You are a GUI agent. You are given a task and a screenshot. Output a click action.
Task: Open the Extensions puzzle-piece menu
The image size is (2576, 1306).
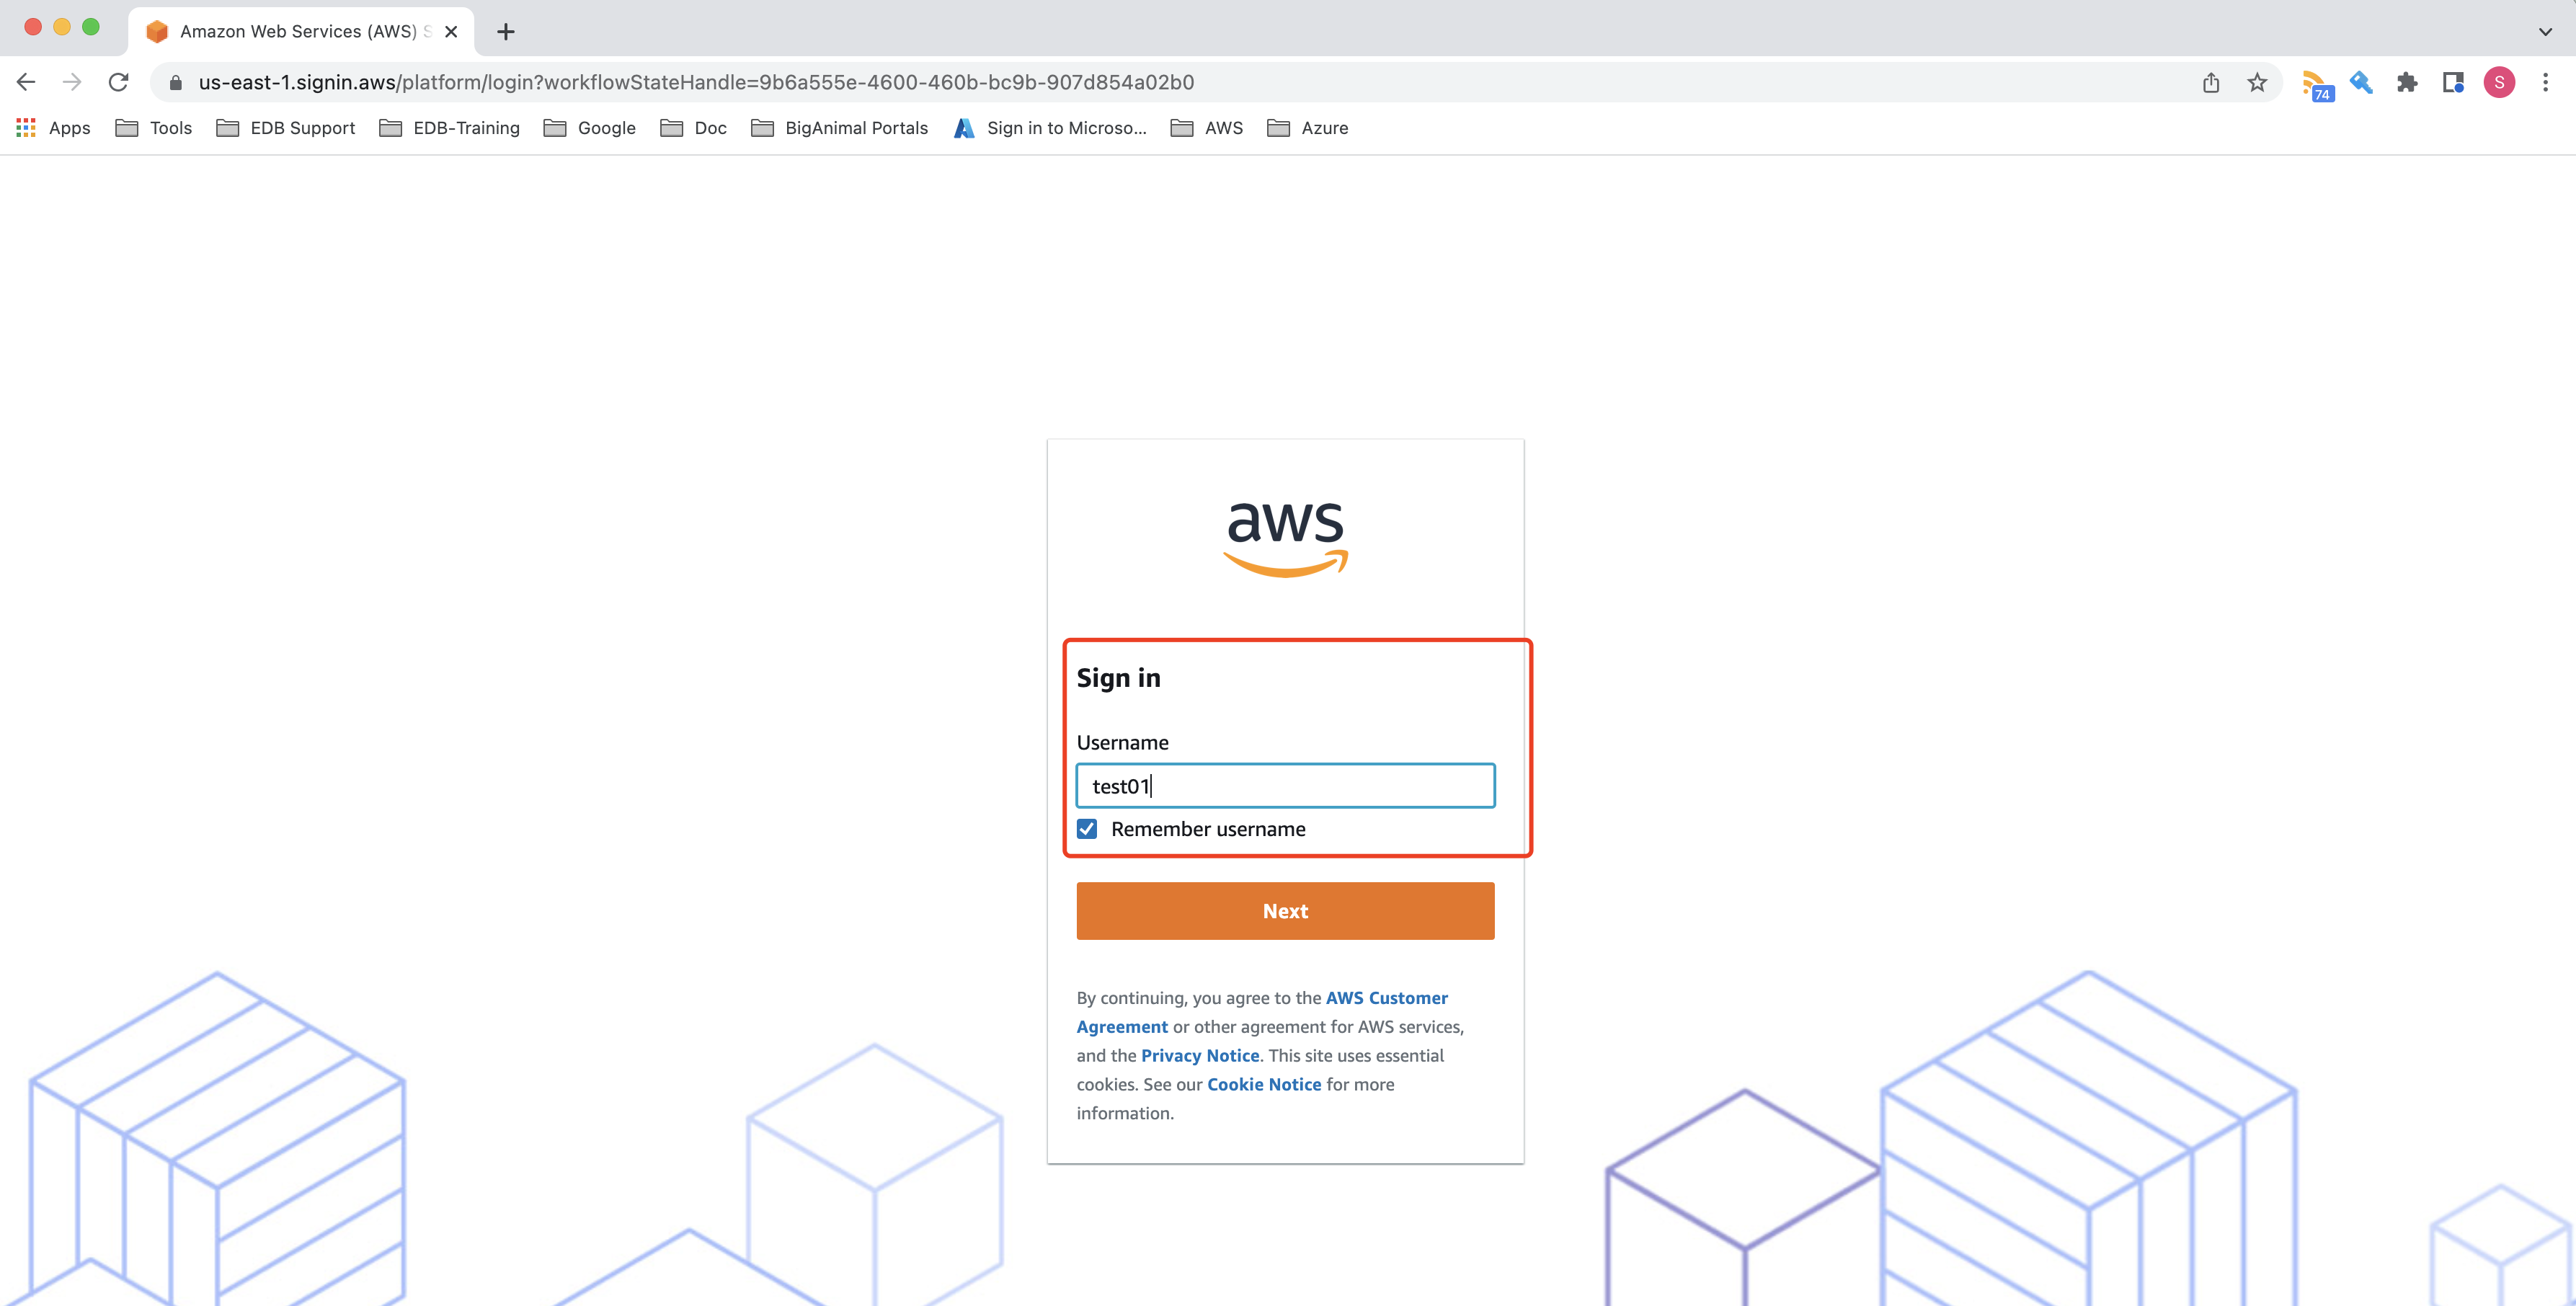click(x=2407, y=82)
